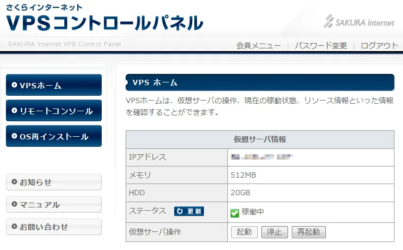
Task: Click 会員メニュー in the top navigation
Action: tap(259, 46)
